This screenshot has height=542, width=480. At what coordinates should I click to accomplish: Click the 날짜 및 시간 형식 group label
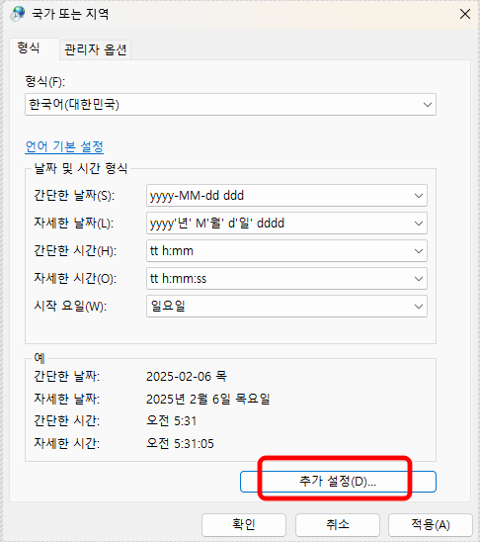coord(81,169)
